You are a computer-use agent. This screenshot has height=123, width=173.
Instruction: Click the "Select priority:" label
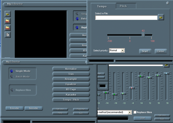click(101, 50)
